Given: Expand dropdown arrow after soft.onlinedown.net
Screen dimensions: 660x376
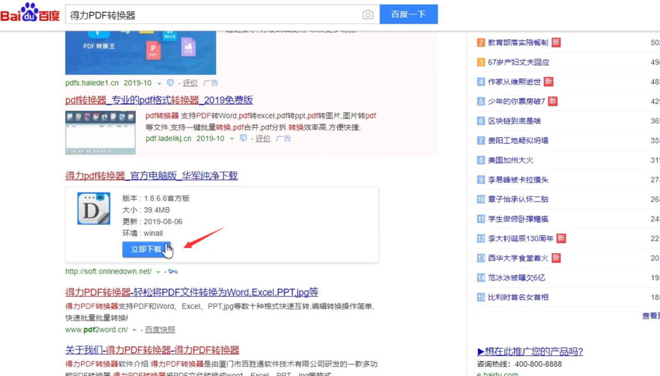Looking at the screenshot, I should click(158, 272).
